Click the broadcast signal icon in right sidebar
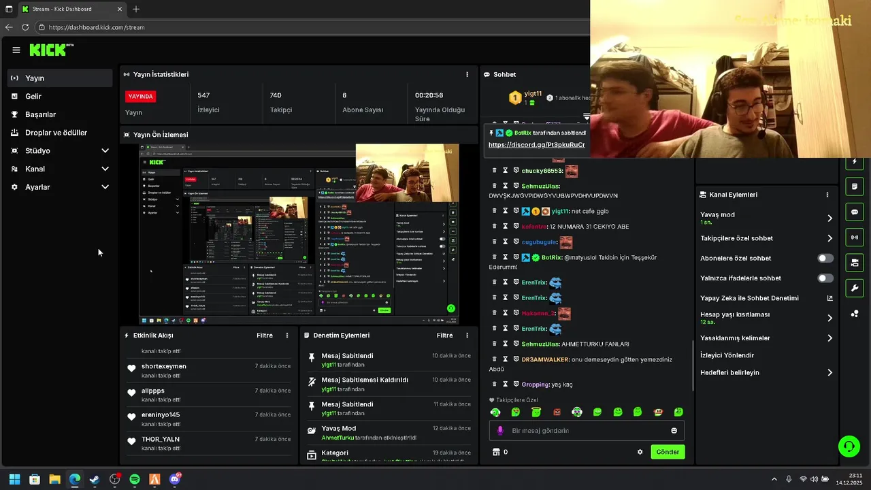 [x=855, y=237]
